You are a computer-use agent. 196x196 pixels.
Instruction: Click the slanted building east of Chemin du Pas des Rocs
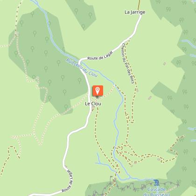tap(150, 98)
